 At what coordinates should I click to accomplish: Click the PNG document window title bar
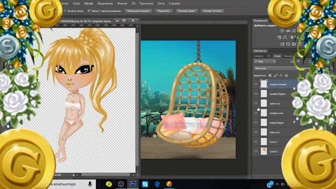click(86, 21)
